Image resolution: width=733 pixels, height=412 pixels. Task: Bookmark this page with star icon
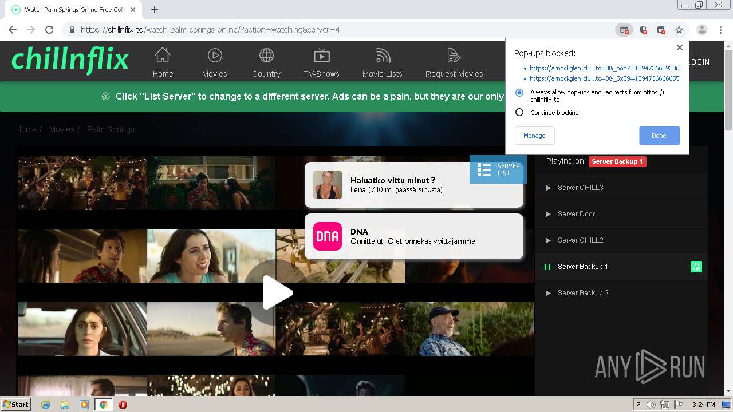coord(679,30)
